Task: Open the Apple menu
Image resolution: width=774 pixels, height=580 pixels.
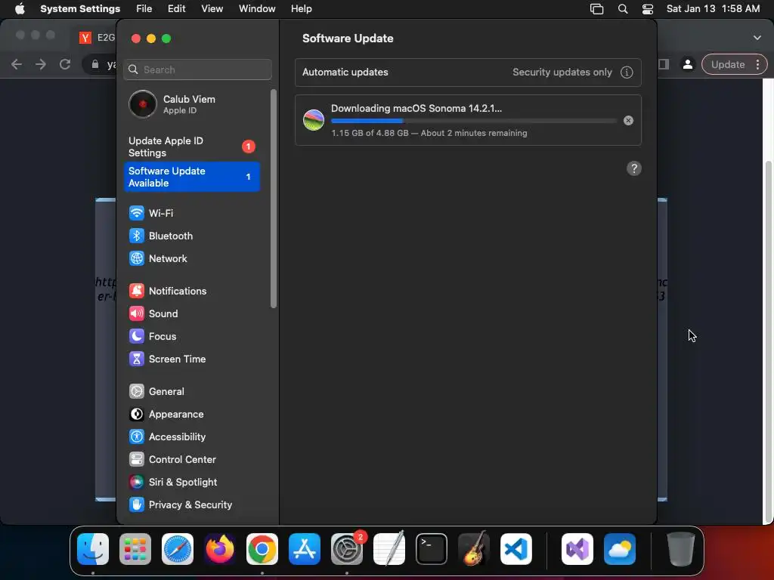Action: 20,9
